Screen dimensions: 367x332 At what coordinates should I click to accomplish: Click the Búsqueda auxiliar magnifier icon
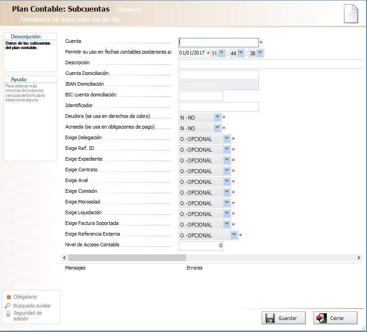pos(8,306)
